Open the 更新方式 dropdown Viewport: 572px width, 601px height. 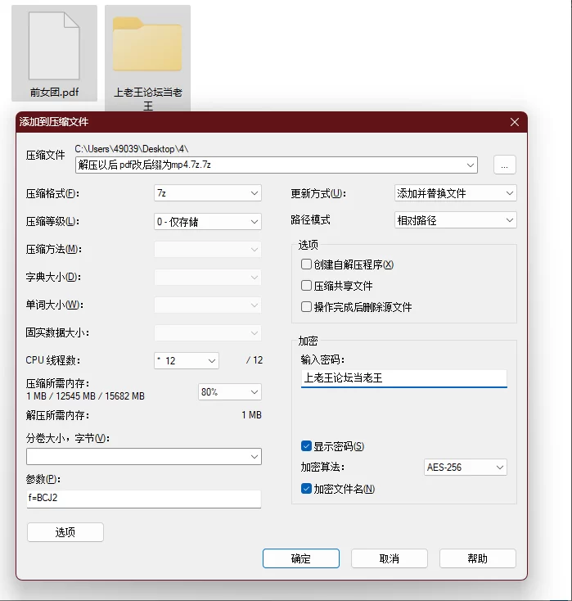point(456,193)
